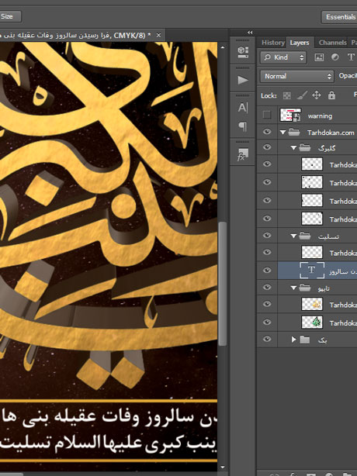Image resolution: width=357 pixels, height=476 pixels.
Task: Hide the گلبرگ group
Action: [x=267, y=147]
